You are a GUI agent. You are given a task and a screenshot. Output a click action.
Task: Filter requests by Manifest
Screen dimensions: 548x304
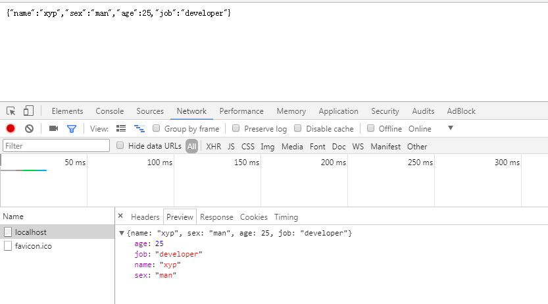tap(386, 147)
